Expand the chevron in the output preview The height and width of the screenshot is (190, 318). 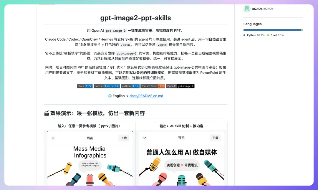tap(145, 138)
